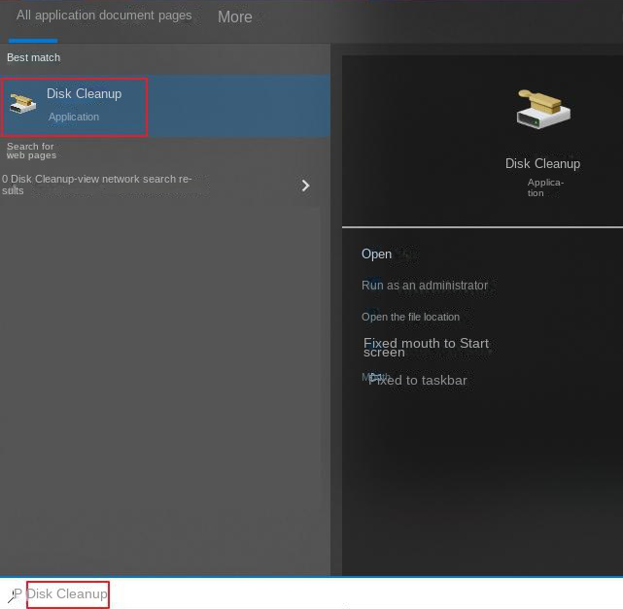The width and height of the screenshot is (623, 609).
Task: Click the Application subtitle under Disk Cleanup result
Action: pos(74,118)
